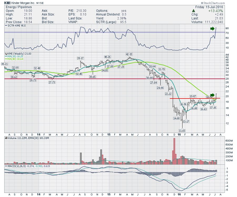Click the Volume 111,222,040 value
Viewport: 237px width, 197px height.
point(214,22)
